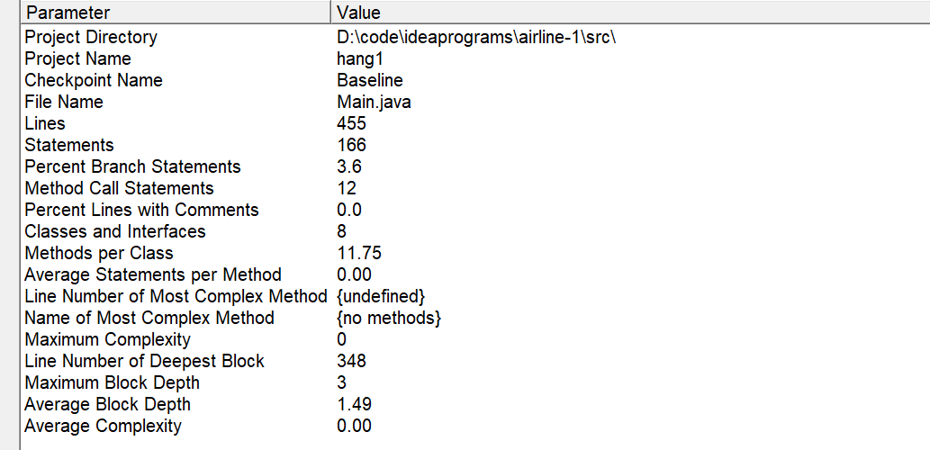
Task: Click Percent Branch Statements row
Action: click(475, 166)
